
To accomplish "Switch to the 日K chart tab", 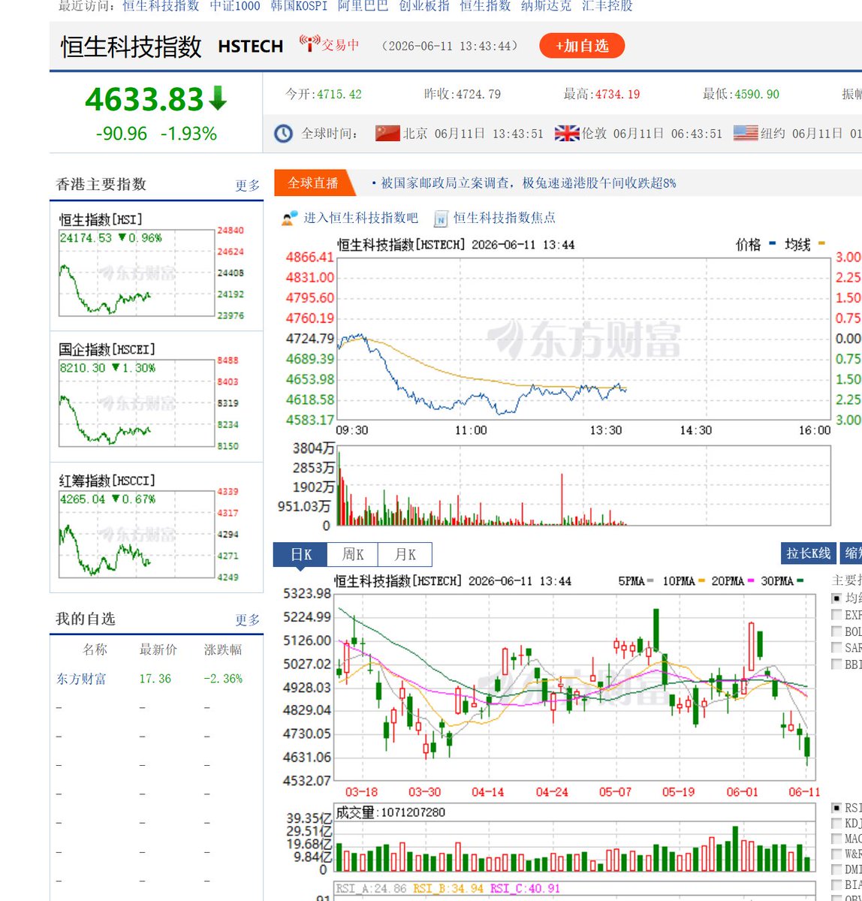I will (x=300, y=555).
